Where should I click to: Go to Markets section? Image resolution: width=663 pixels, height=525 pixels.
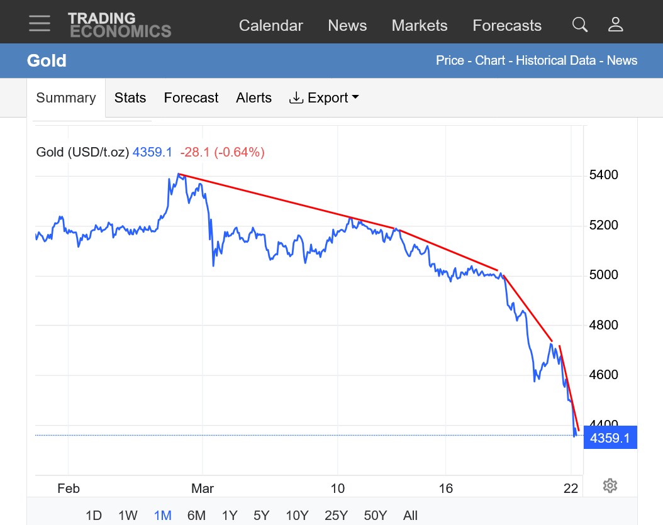pos(420,26)
